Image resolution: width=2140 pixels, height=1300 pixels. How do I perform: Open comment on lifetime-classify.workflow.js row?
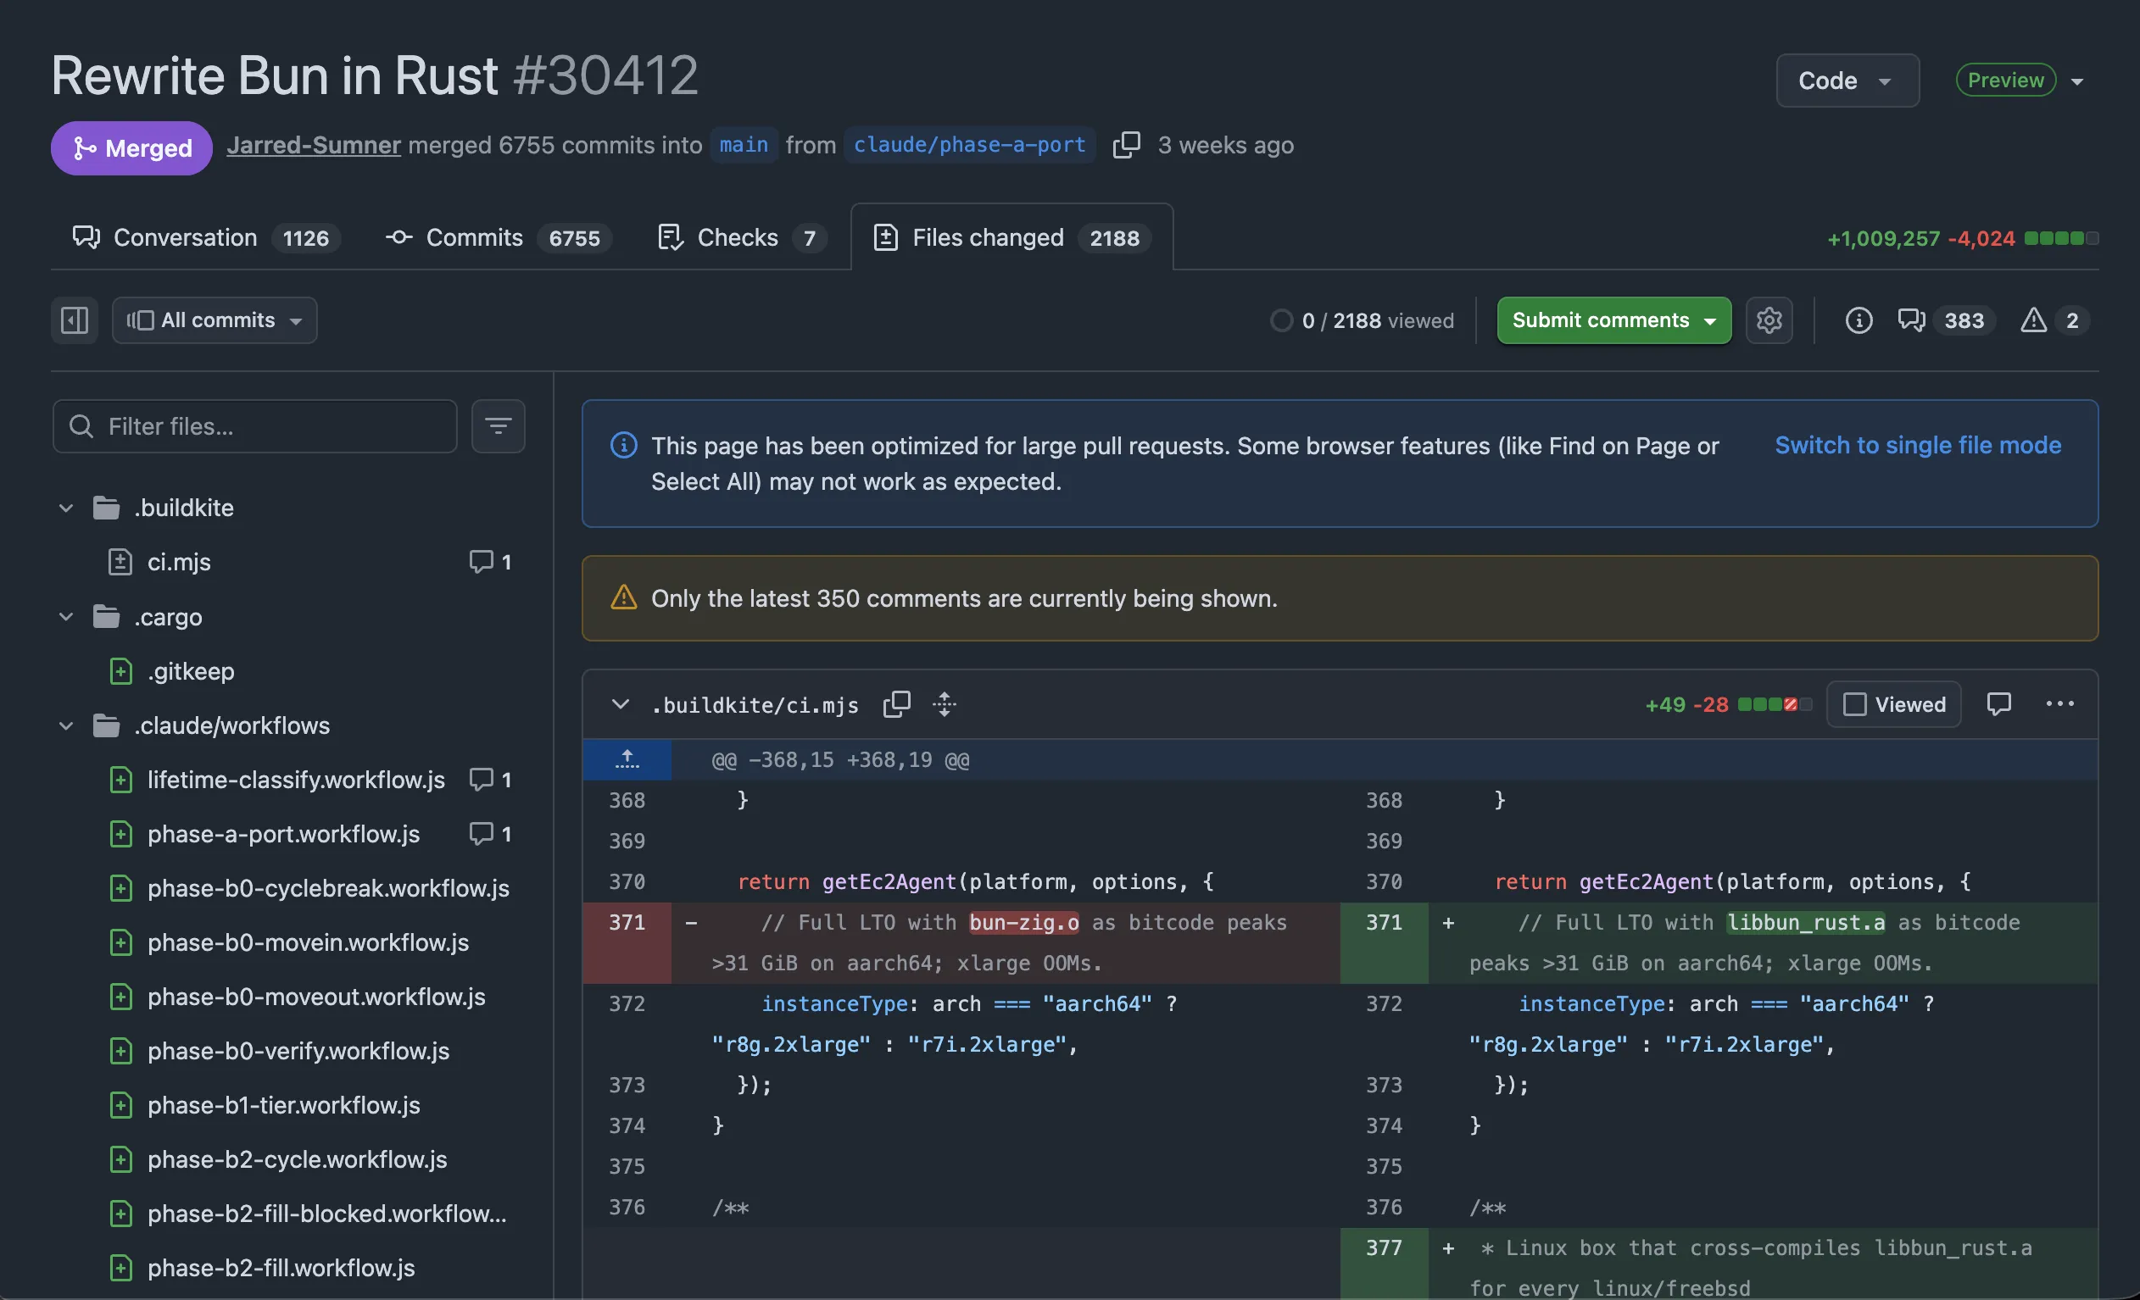[x=490, y=780]
